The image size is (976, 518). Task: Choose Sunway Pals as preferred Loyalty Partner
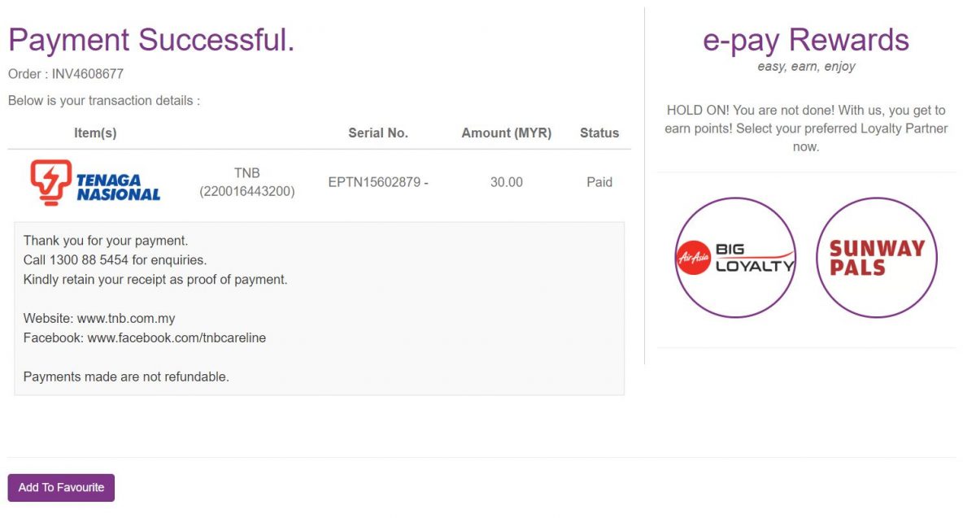[x=877, y=257]
